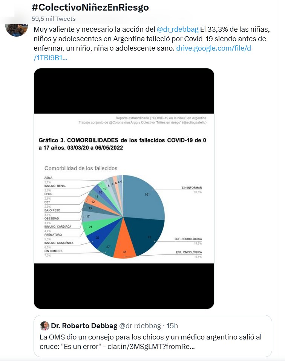This screenshot has height=361, width=285.
Task: Select the SIN INFORMAR chart label
Action: point(192,188)
